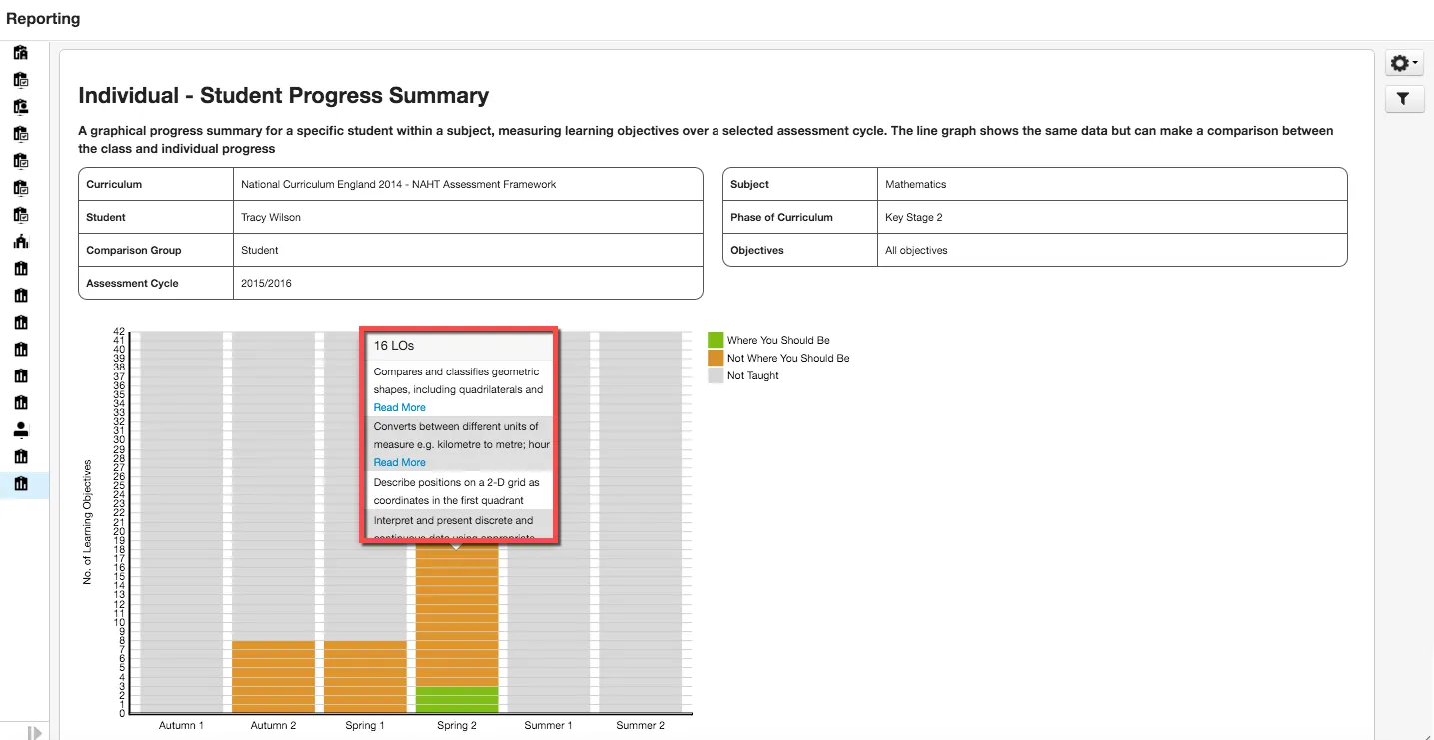Toggle 'Not Where You Should Be' legend entry
Screen dimensions: 1434x740
point(778,358)
